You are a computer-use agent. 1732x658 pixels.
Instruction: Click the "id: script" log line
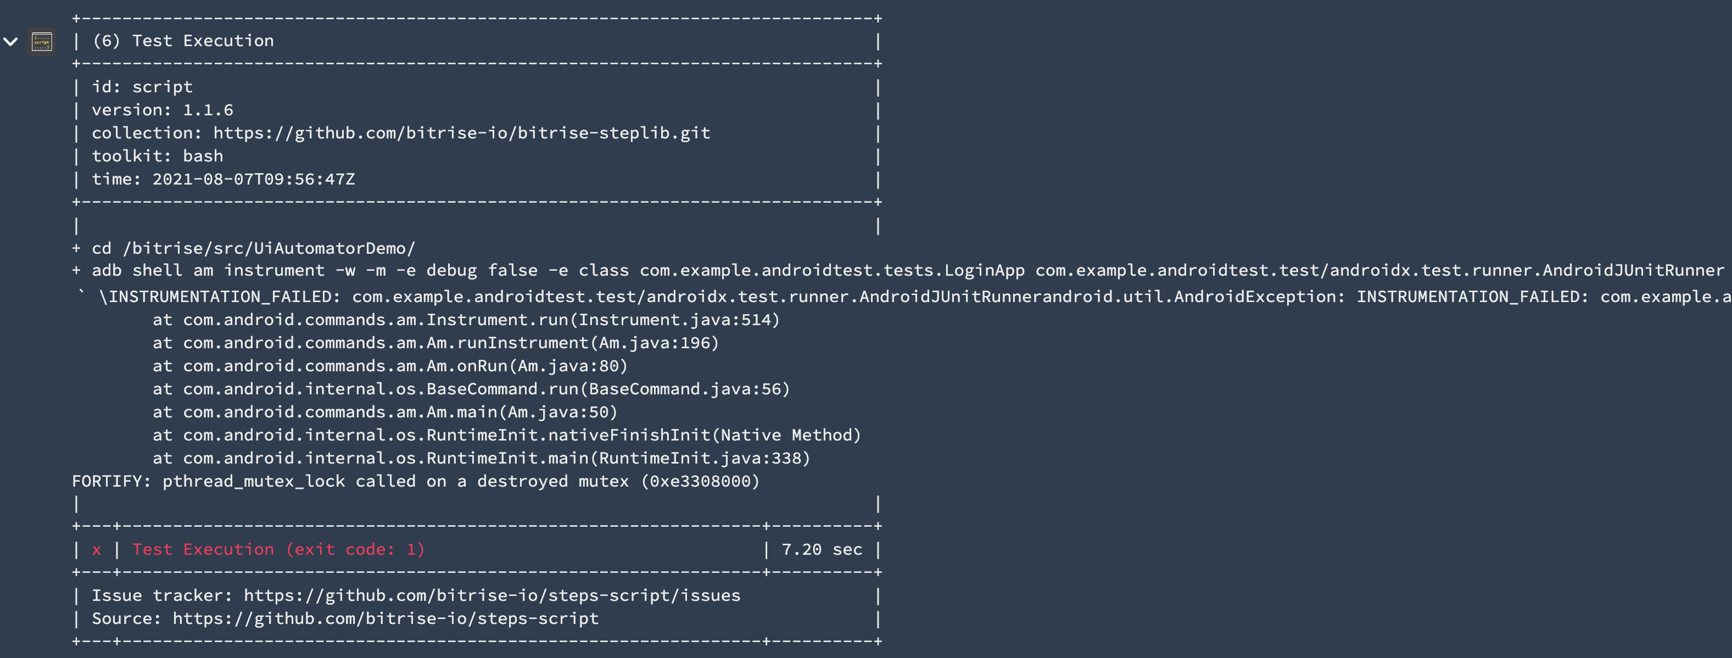[142, 87]
